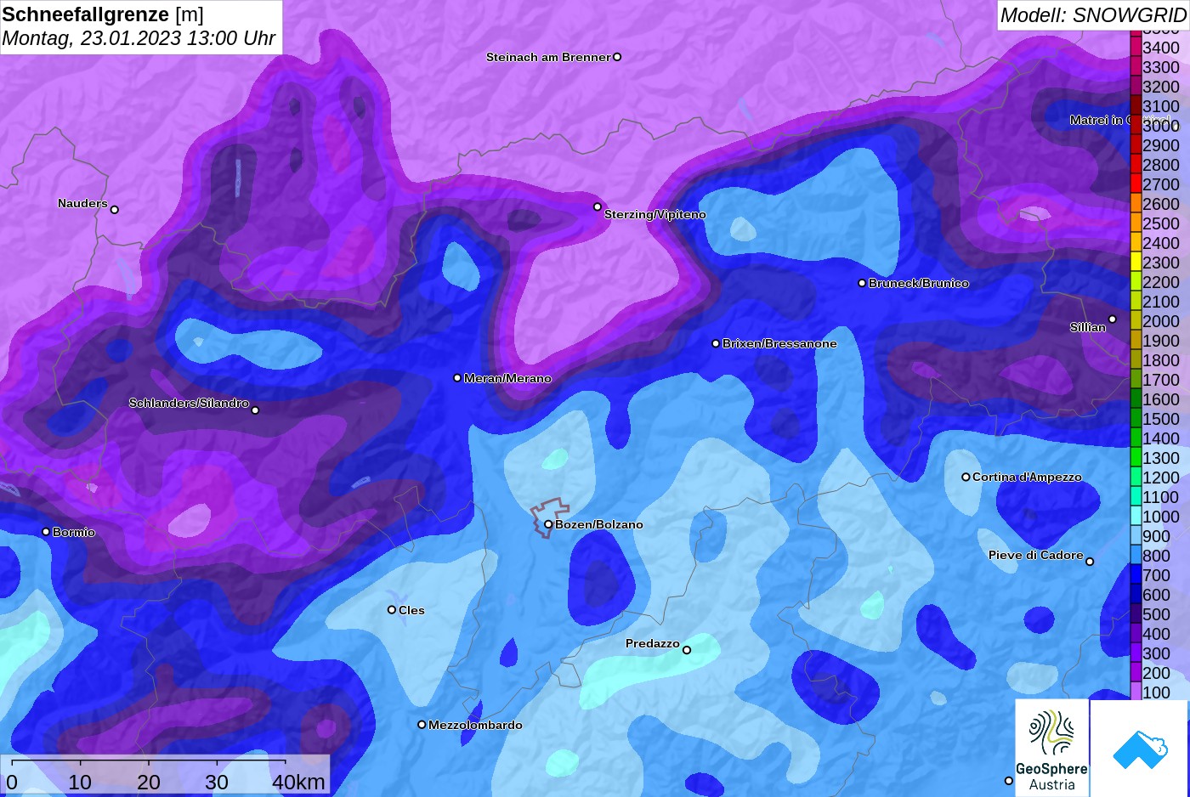The height and width of the screenshot is (797, 1190).
Task: Pick the 2200 m yellow legend swatch
Action: (1136, 282)
